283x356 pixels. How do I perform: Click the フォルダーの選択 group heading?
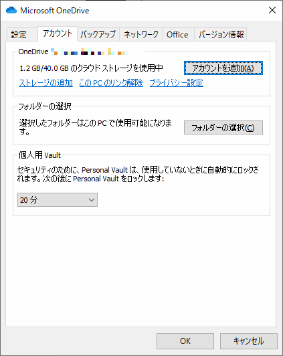45,106
